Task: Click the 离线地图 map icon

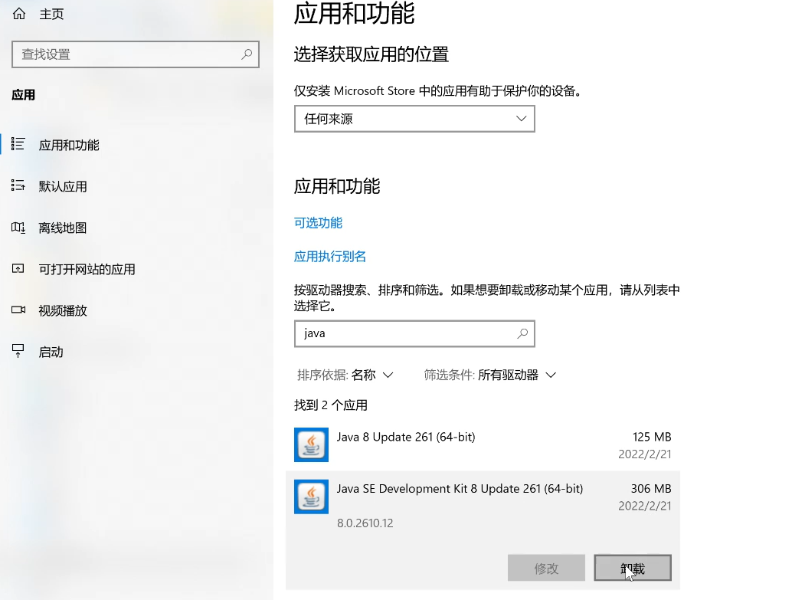Action: click(18, 228)
